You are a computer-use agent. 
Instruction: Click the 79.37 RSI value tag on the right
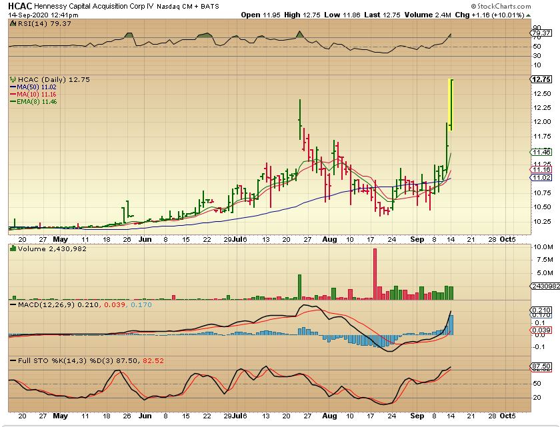(x=541, y=33)
